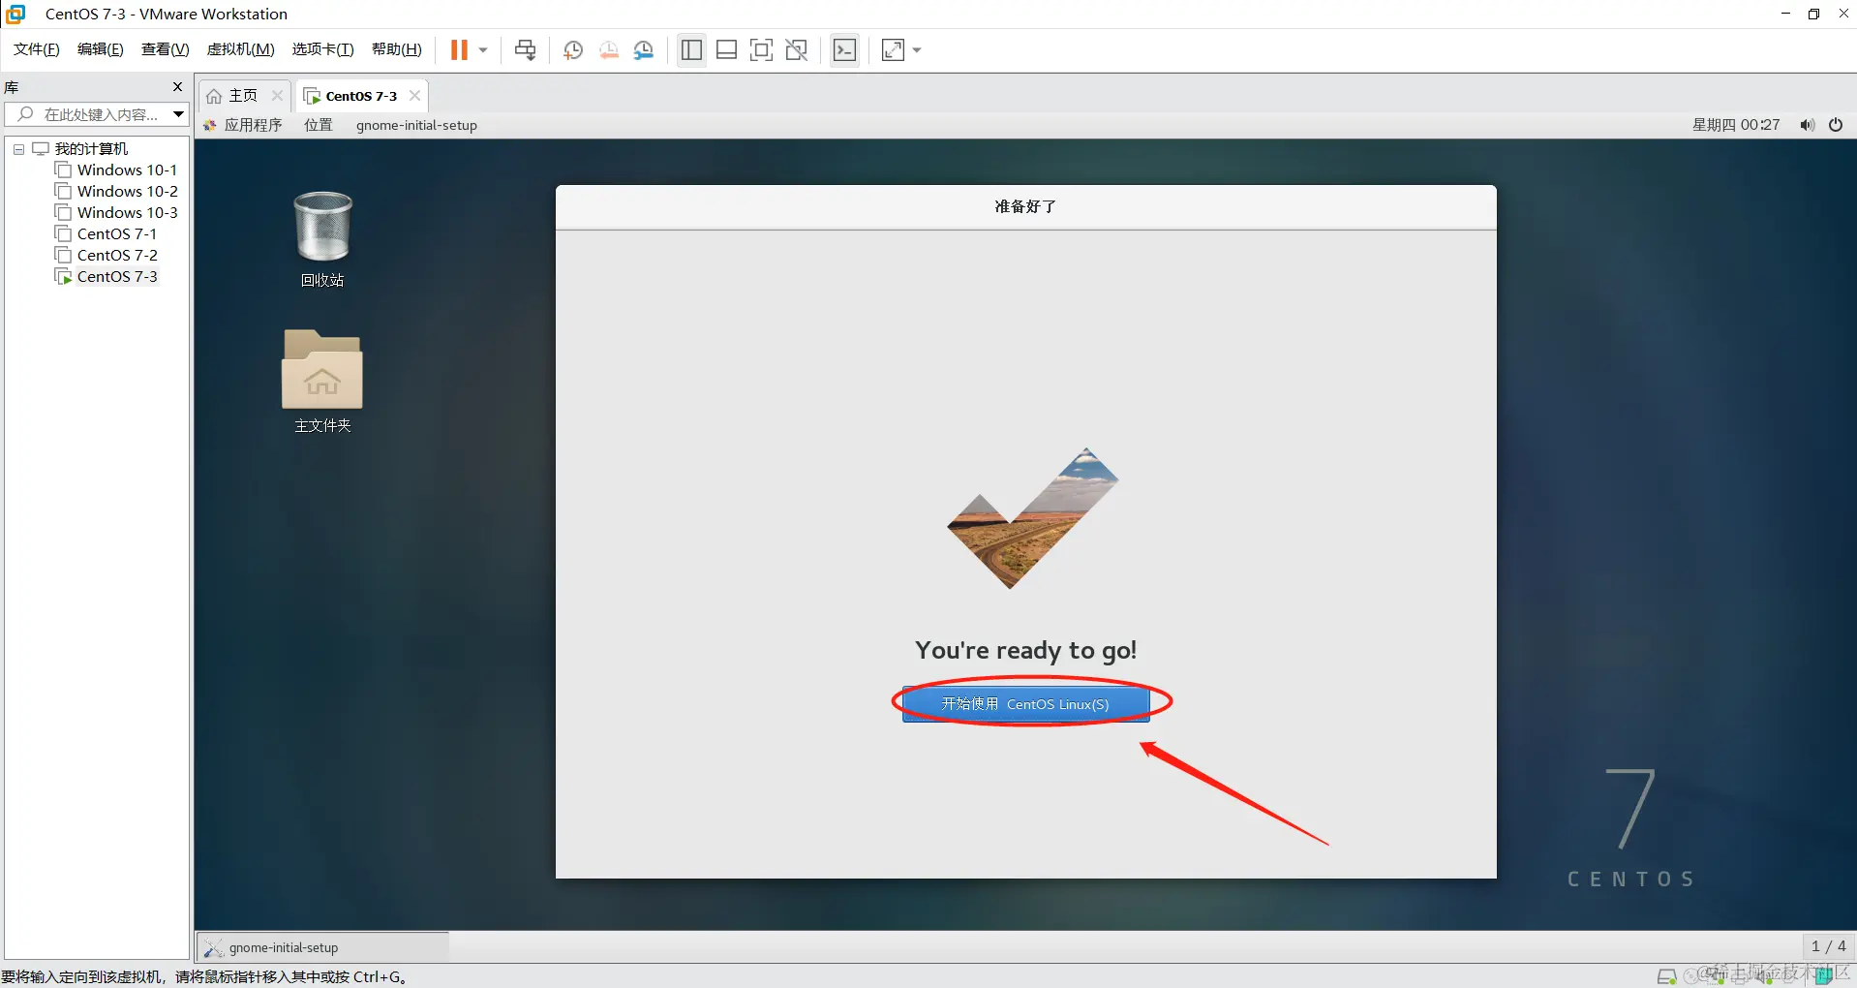Click the VMware Workstation logo in title bar
Image resolution: width=1857 pixels, height=988 pixels.
(x=15, y=14)
